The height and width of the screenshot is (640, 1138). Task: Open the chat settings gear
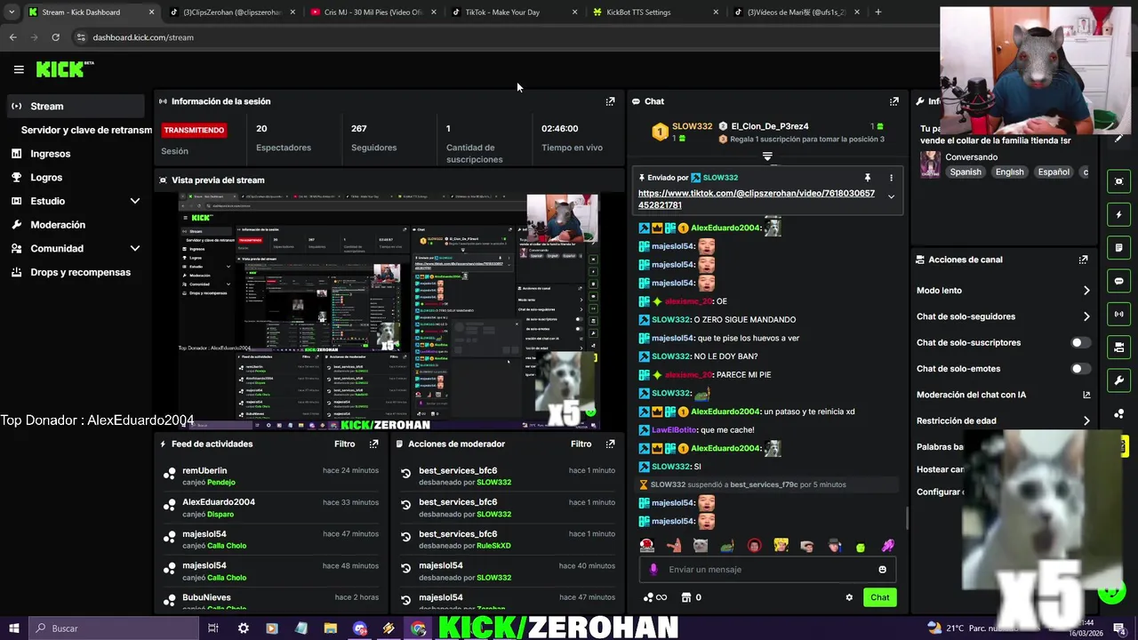[849, 597]
